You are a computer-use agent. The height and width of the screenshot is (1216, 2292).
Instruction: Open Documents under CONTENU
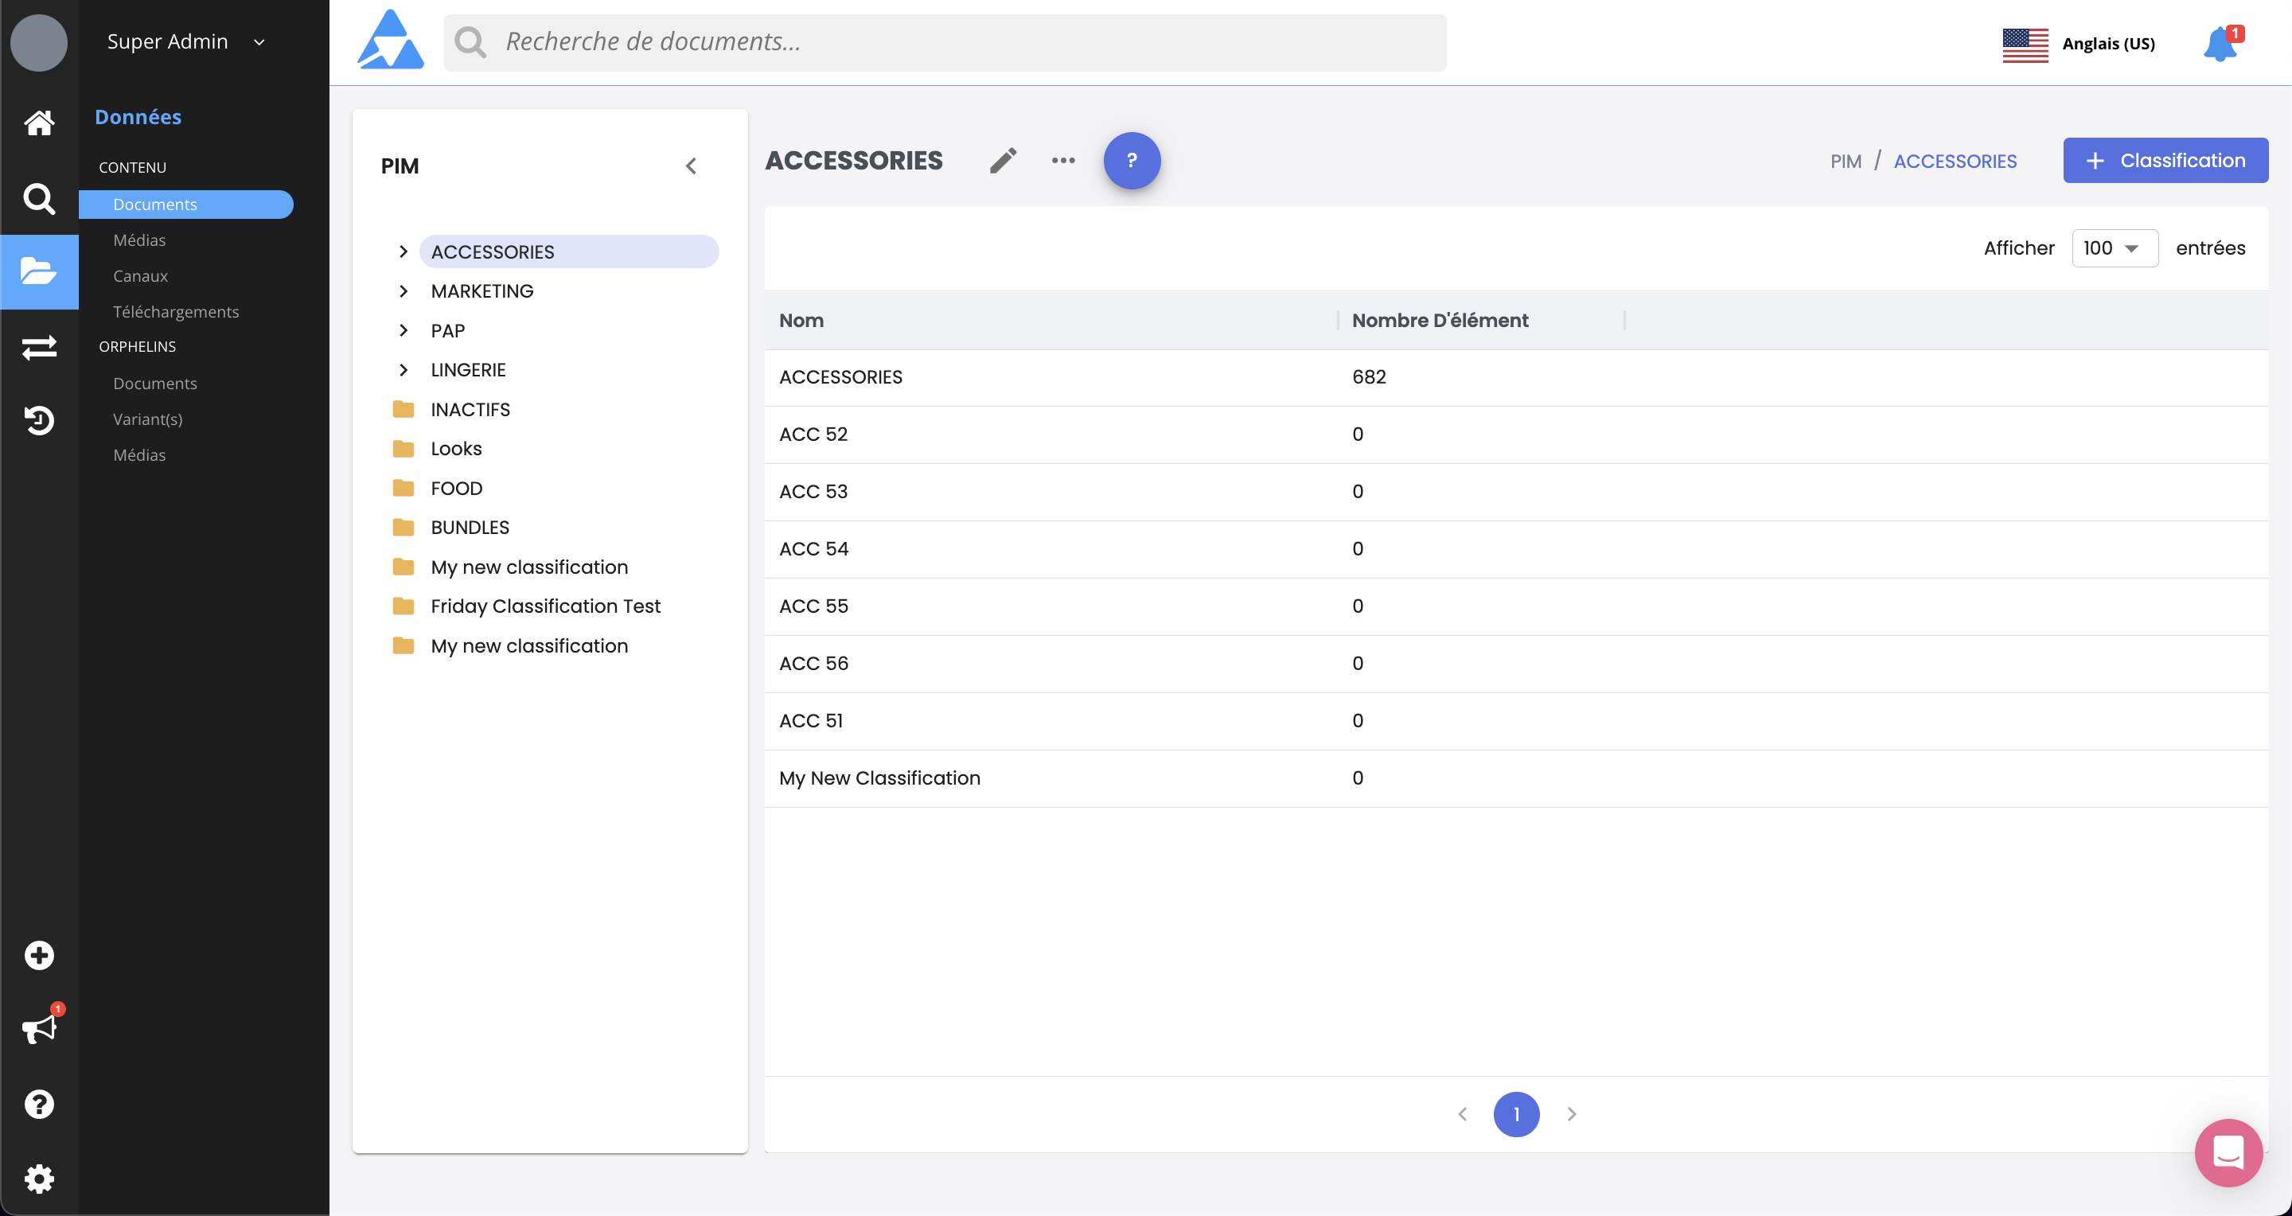coord(186,204)
